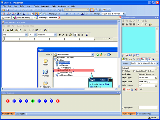The image size is (160, 120).
Task: Click the Desktop icon in places bar
Action: 45,73
